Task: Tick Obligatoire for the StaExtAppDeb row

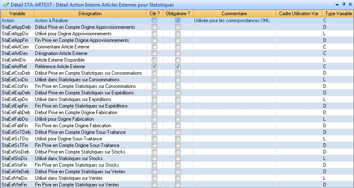Action: tap(178, 27)
